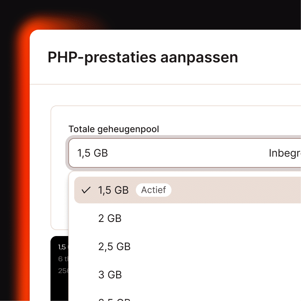Click the checkmark icon next to 1,5 GB
Image resolution: width=301 pixels, height=301 pixels.
[86, 190]
